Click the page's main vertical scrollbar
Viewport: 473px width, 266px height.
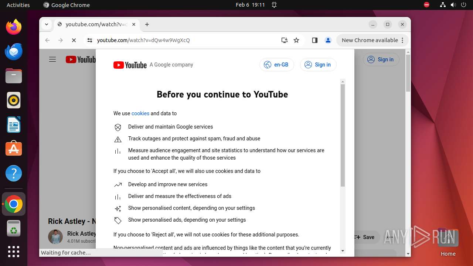408,73
